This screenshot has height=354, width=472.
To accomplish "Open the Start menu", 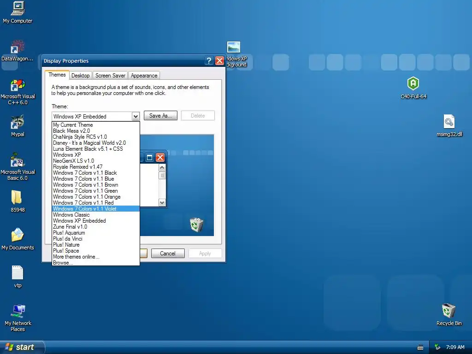I will point(22,347).
